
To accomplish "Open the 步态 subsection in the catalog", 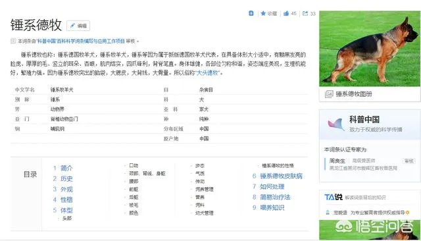I will (x=200, y=166).
